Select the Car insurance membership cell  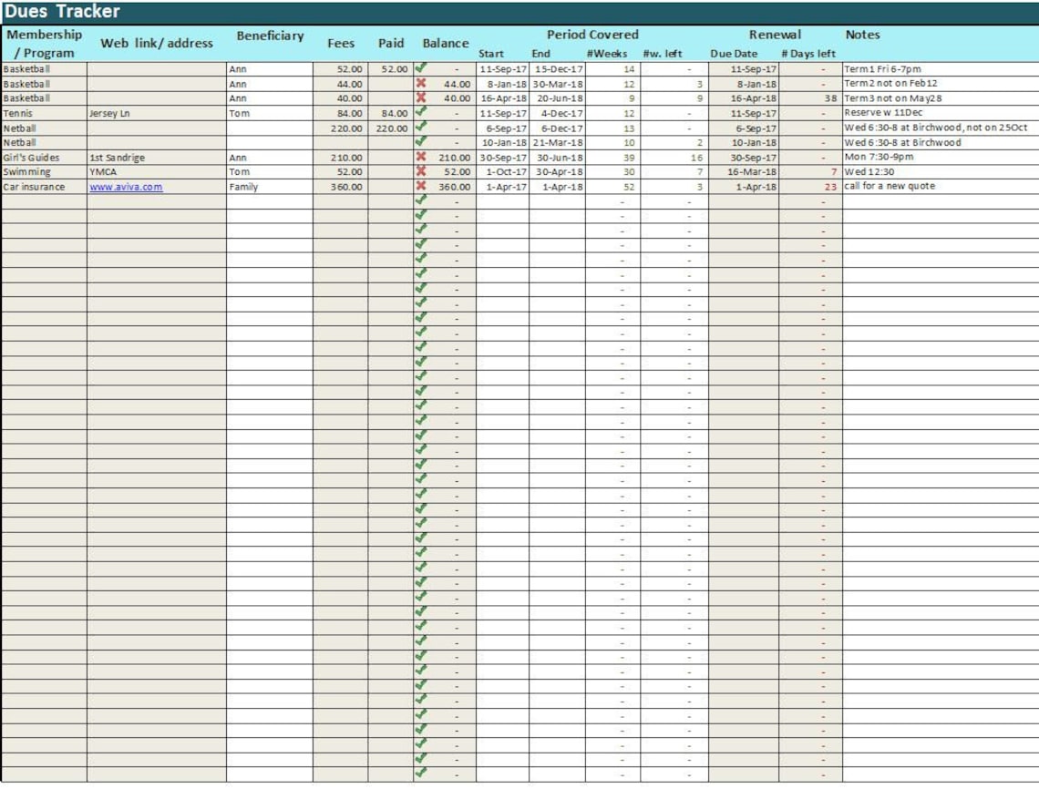click(x=45, y=187)
